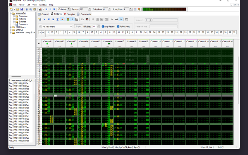The height and width of the screenshot is (155, 248).
Task: Toggle the channel view button after Fx
Action: pos(77,19)
